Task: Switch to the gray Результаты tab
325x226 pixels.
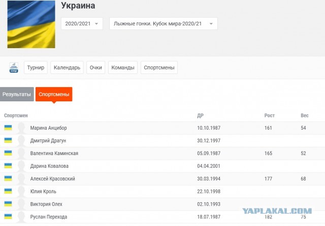Action: point(17,94)
